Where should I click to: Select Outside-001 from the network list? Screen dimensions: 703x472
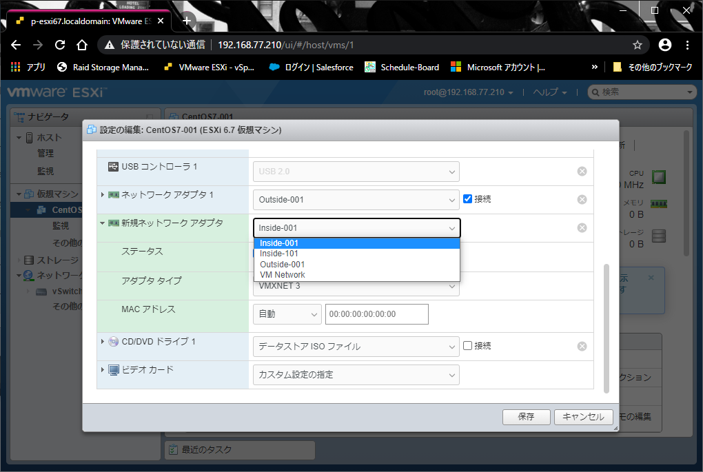tap(357, 265)
